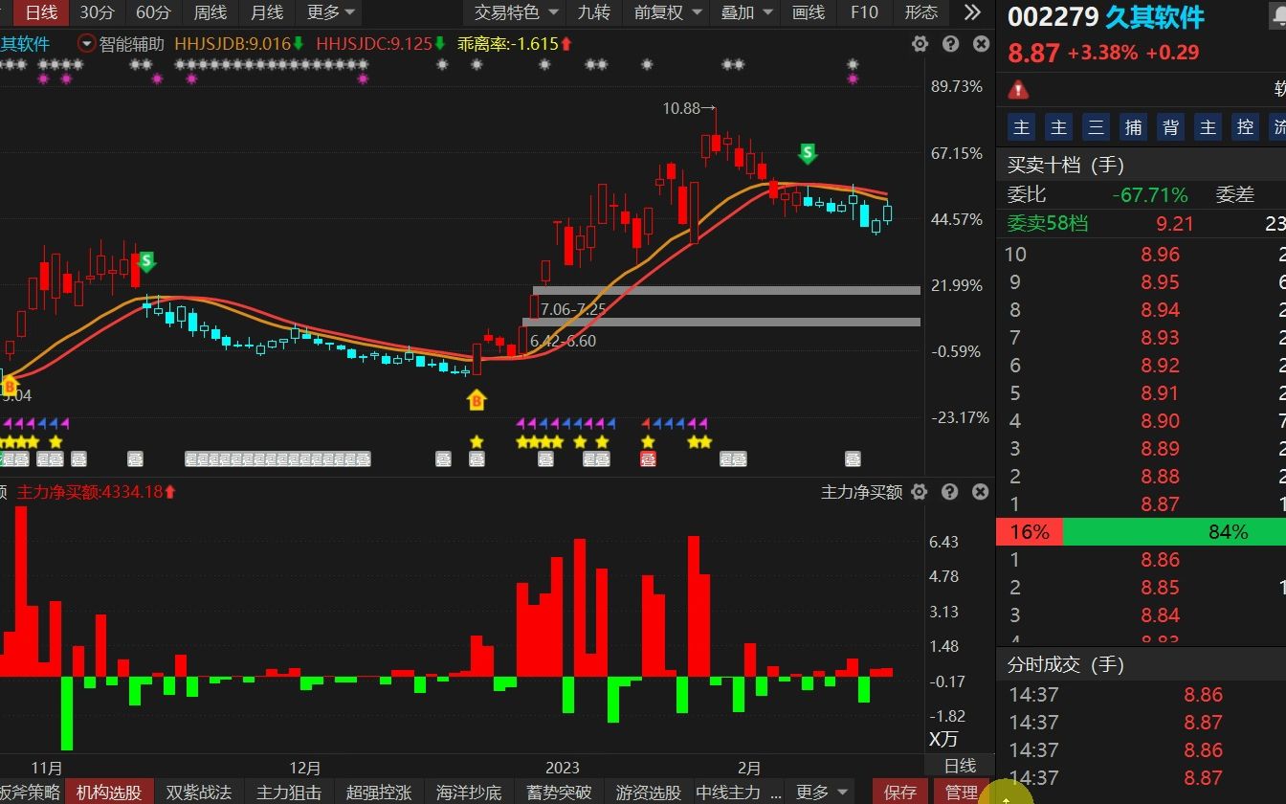Click the red warning triangle icon
1286x804 pixels.
1018,90
